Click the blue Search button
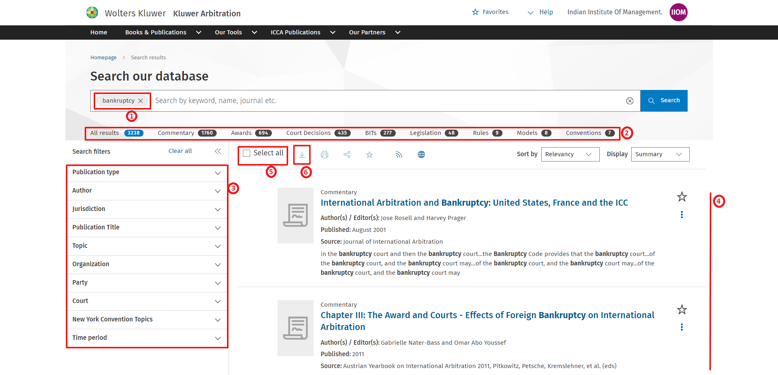Image resolution: width=778 pixels, height=375 pixels. pos(664,101)
